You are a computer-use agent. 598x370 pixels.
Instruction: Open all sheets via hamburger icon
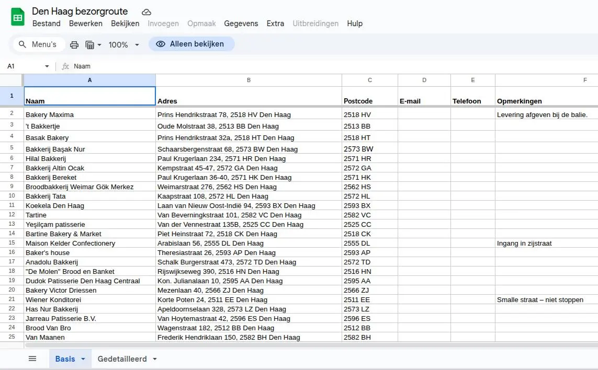(32, 359)
